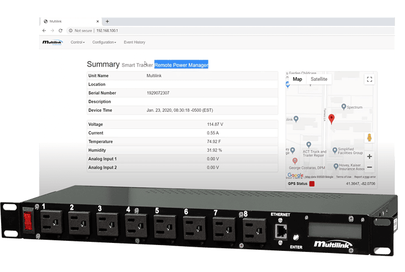
Task: Click the GPS coordinates 41.3647, -82.0706
Action: (x=361, y=184)
